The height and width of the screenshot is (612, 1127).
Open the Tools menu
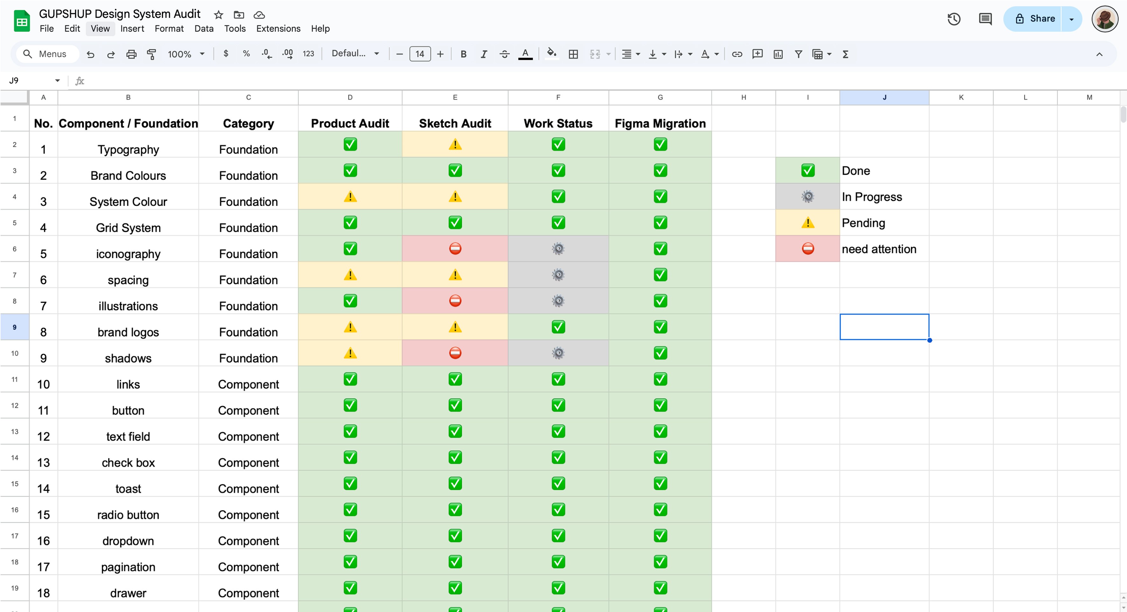[x=235, y=28]
